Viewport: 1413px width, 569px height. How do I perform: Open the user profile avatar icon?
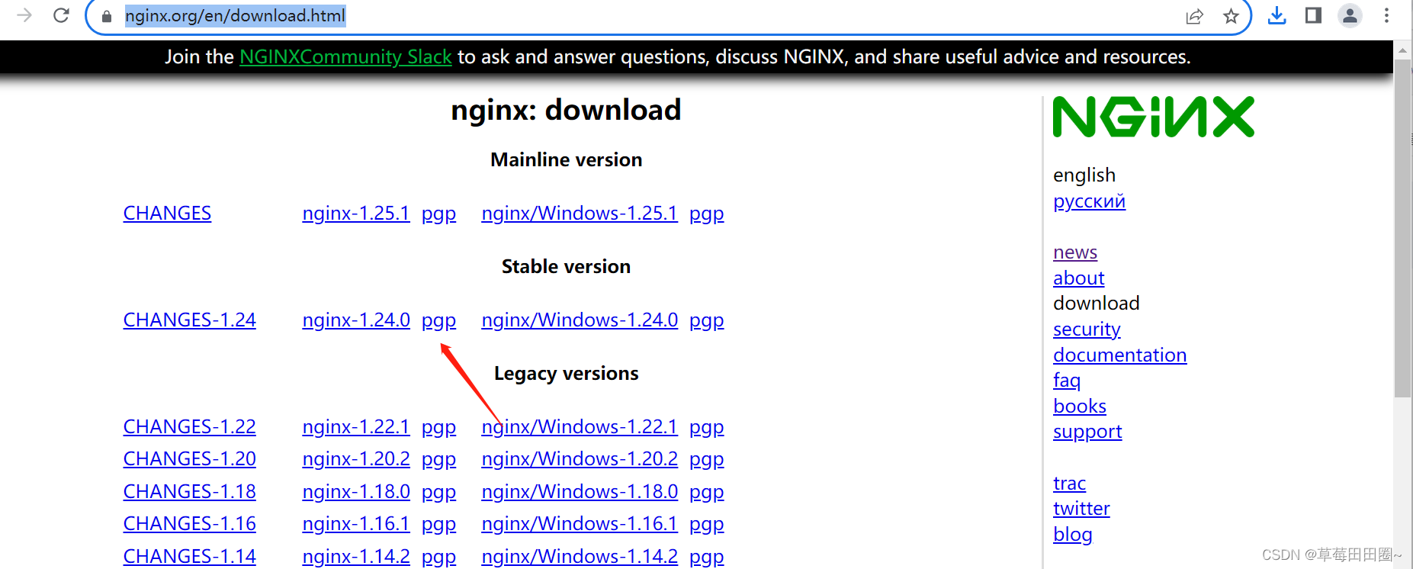[1350, 15]
